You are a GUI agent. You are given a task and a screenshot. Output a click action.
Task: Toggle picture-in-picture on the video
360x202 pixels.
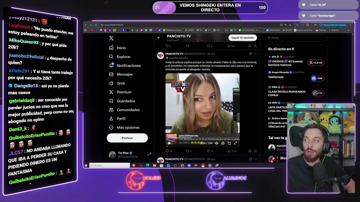[x=229, y=143]
